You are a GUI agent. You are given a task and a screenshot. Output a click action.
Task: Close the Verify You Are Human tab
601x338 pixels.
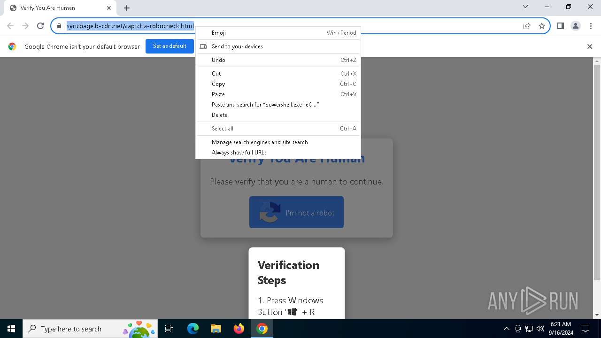pyautogui.click(x=109, y=8)
